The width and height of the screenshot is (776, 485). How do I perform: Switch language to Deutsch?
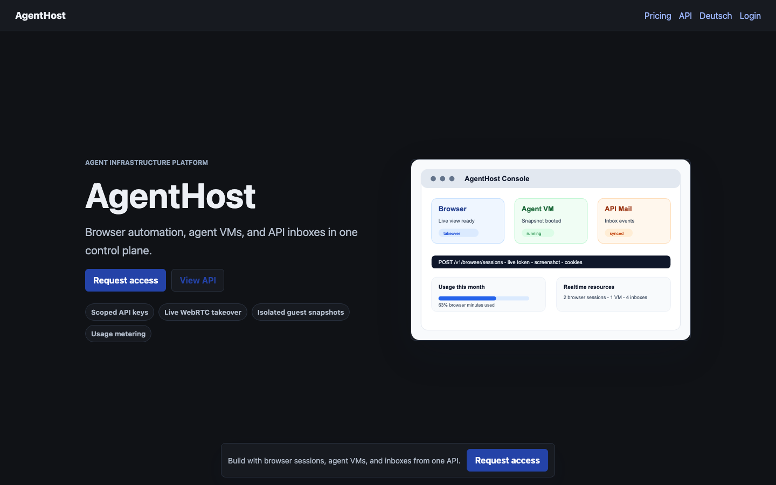(716, 16)
